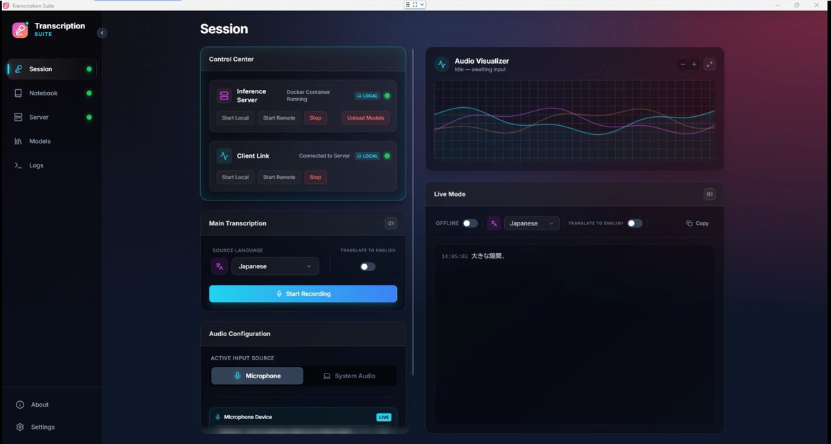Open Settings in the sidebar
Screen dimensions: 831x444
click(x=51, y=427)
